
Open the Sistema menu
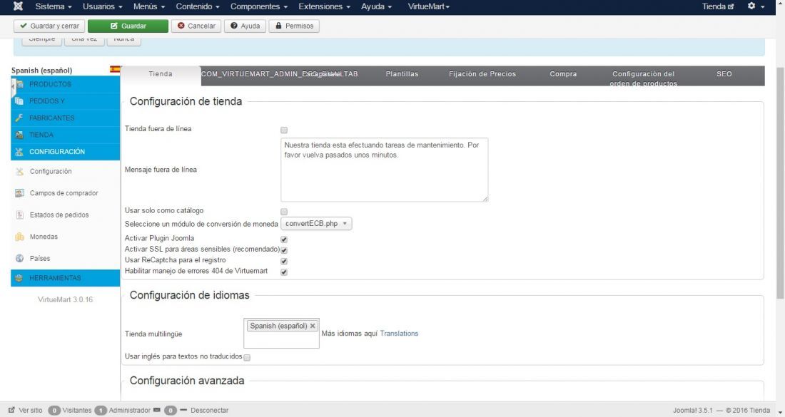click(x=53, y=6)
